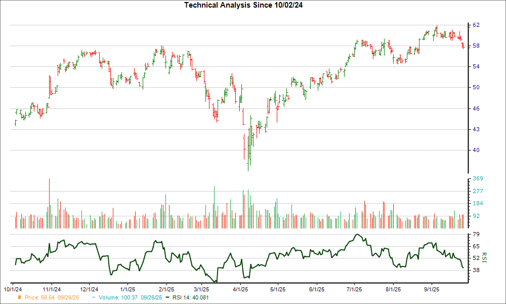Click the 4/1/25 date on the x-axis
The width and height of the screenshot is (506, 304).
coord(240,289)
